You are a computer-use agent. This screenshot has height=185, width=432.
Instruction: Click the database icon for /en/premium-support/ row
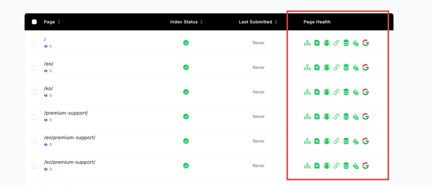(346, 141)
